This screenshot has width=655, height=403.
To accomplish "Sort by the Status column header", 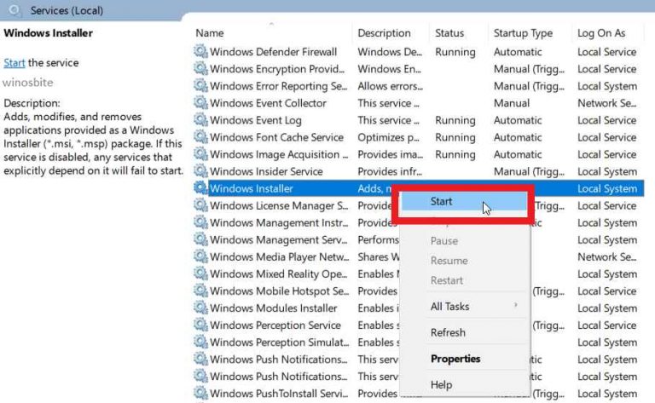I will tap(449, 33).
